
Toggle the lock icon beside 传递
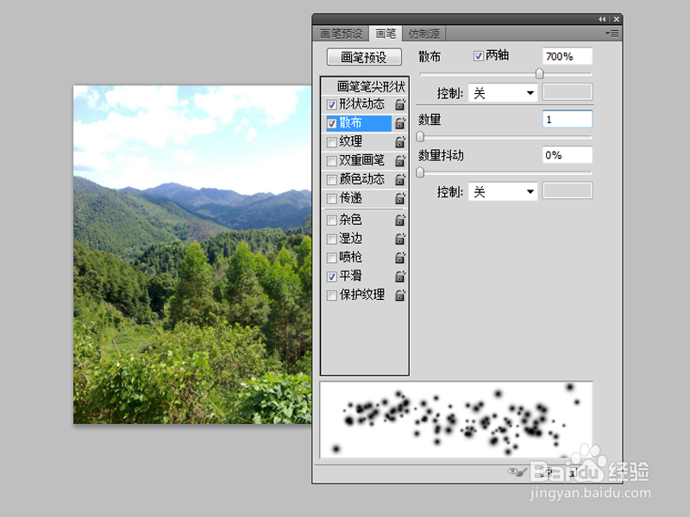(x=399, y=199)
